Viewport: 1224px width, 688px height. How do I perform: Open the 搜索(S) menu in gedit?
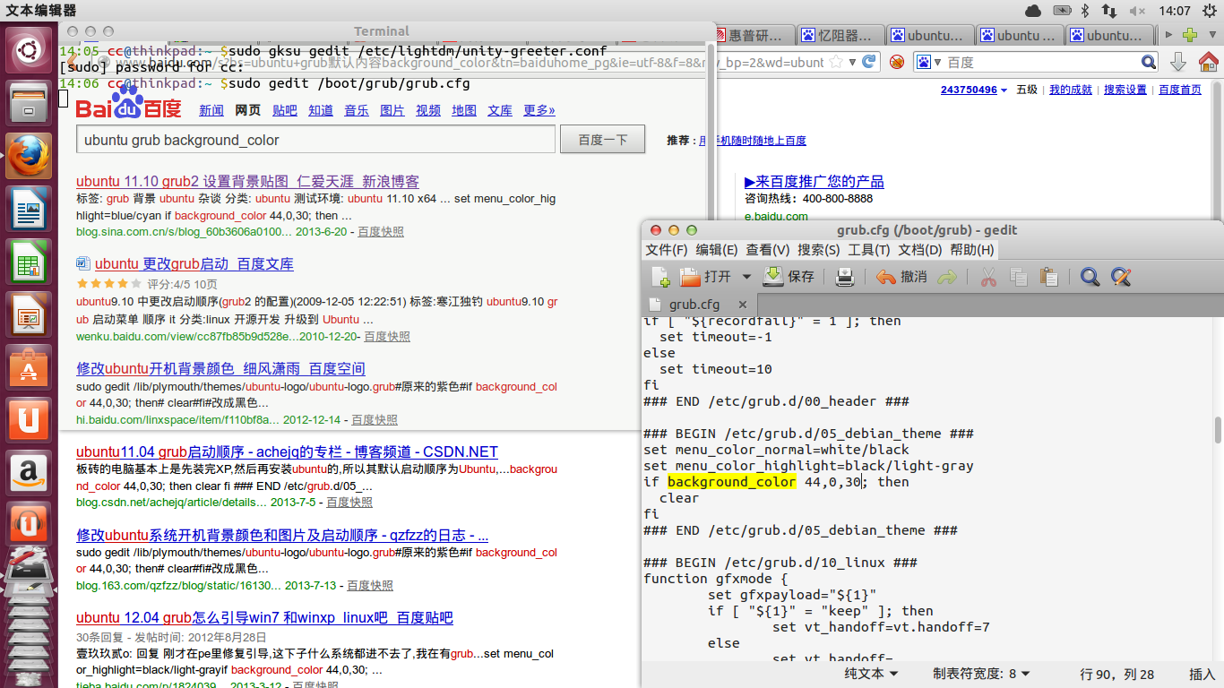tap(819, 250)
